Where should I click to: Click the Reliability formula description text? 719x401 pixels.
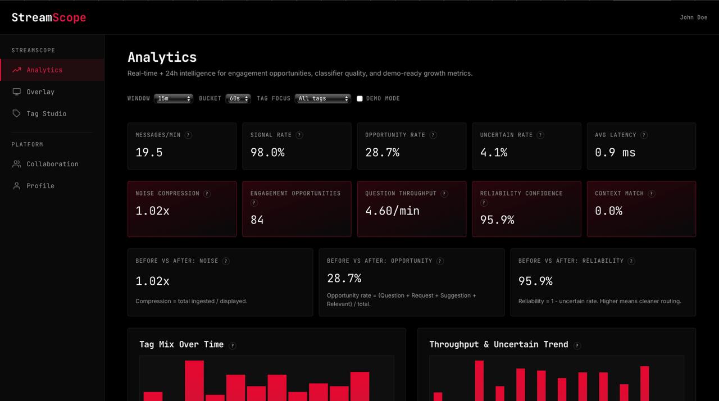coord(600,302)
